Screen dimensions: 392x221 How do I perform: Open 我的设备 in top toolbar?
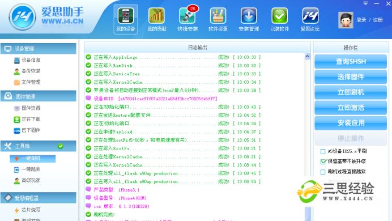[126, 19]
